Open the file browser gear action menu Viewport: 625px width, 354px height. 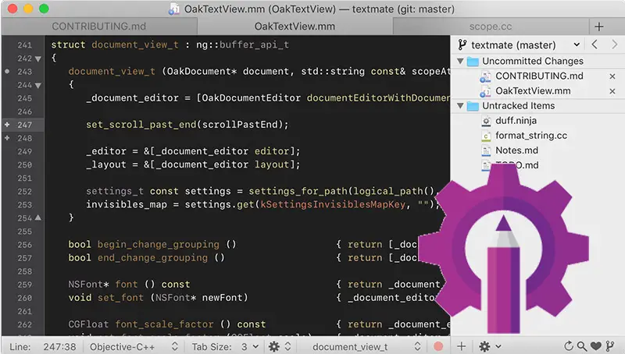click(x=490, y=346)
